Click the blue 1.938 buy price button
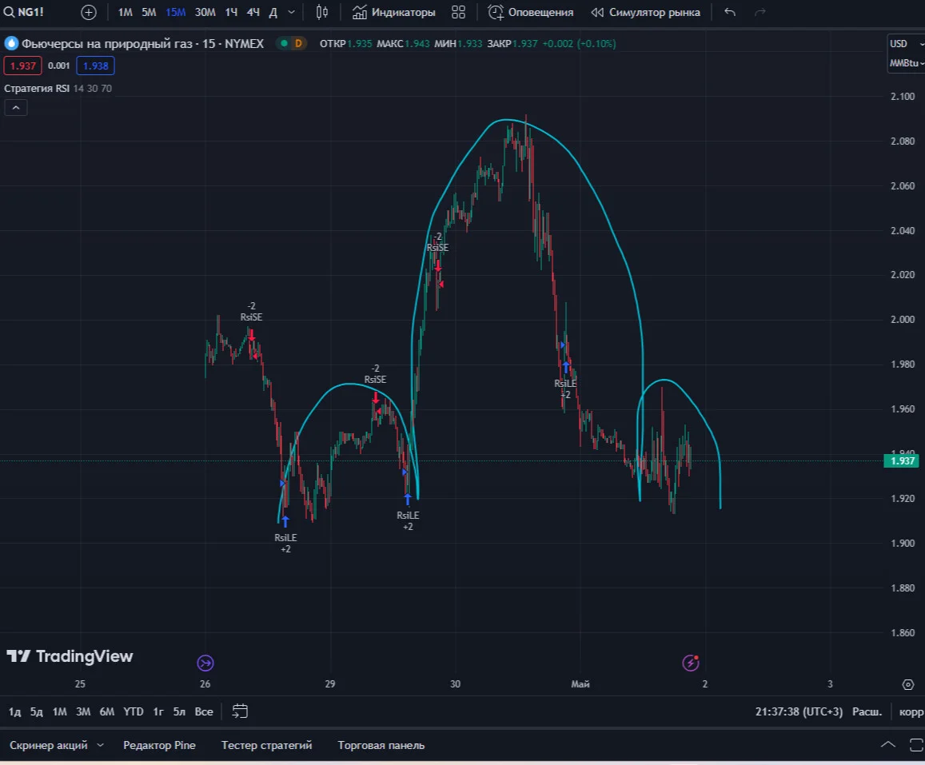 tap(96, 66)
